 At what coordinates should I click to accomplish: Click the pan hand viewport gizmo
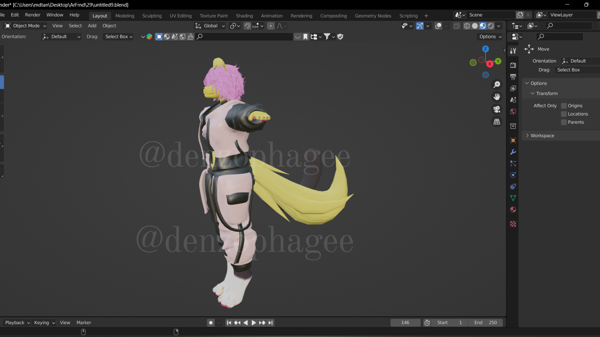[x=497, y=97]
